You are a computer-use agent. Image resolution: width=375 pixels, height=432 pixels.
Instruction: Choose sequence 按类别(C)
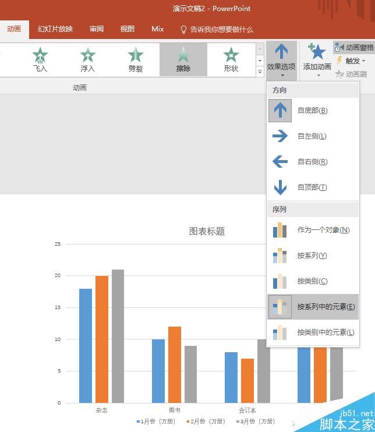click(313, 281)
